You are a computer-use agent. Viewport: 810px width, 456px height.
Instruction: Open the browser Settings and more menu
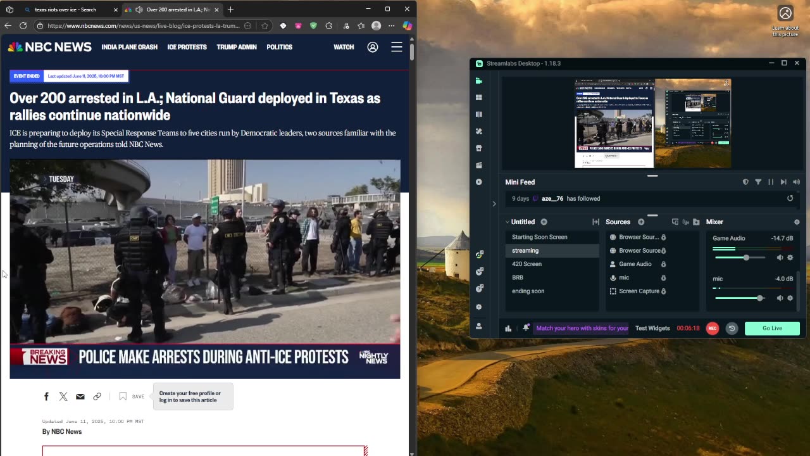[391, 26]
